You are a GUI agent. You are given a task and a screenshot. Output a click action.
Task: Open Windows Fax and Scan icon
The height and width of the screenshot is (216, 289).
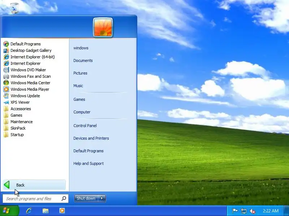[x=6, y=76]
